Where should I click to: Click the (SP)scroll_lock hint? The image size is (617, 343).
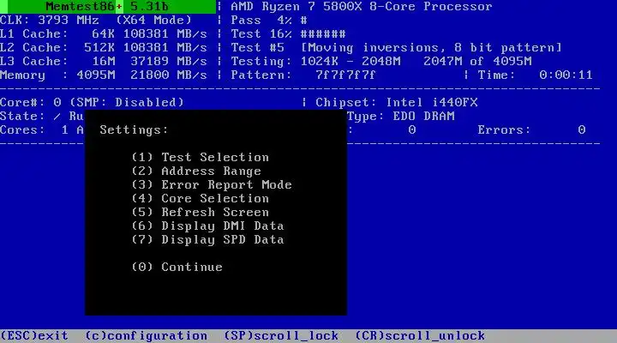pos(281,336)
